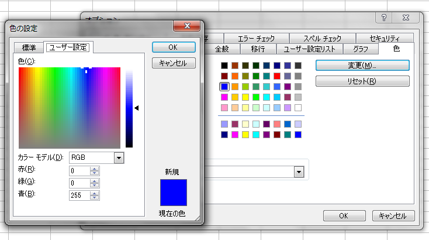Expand the combo box in Options dialog
The width and height of the screenshot is (429, 240).
(x=299, y=172)
